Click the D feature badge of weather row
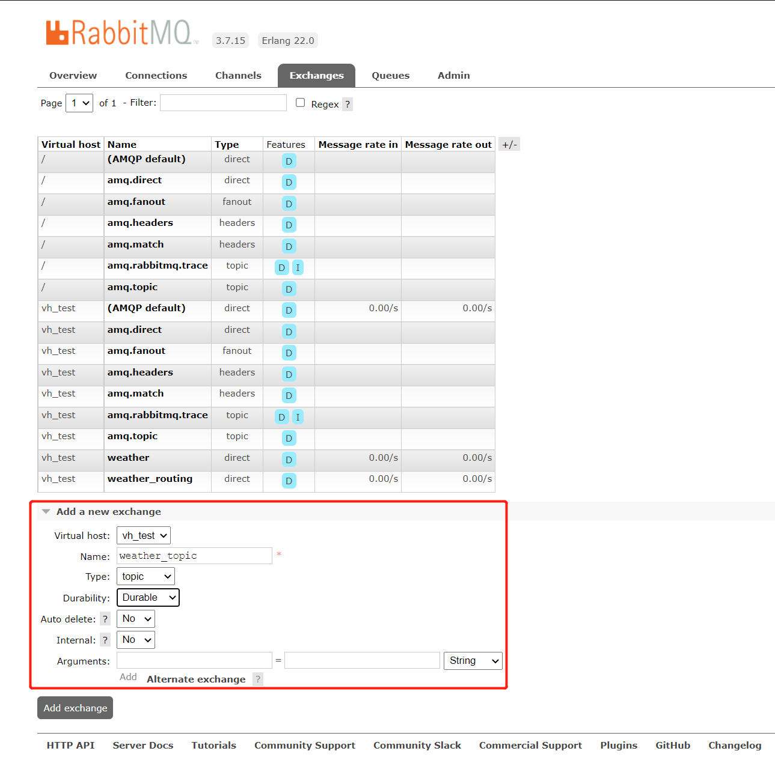775x760 pixels. [289, 460]
